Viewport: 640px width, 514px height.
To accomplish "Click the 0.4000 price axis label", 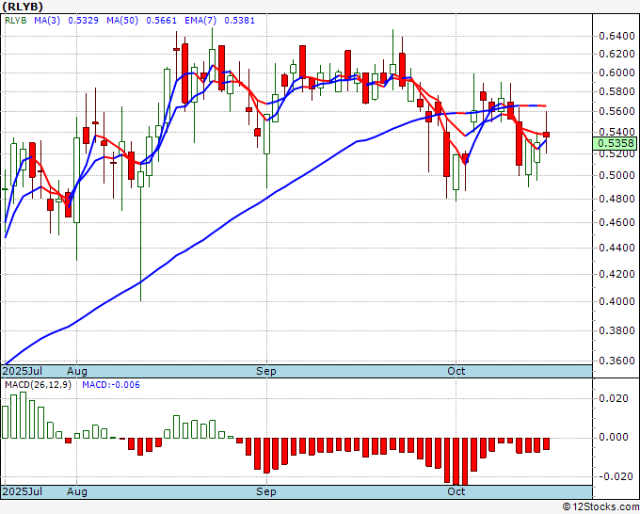I will [616, 301].
